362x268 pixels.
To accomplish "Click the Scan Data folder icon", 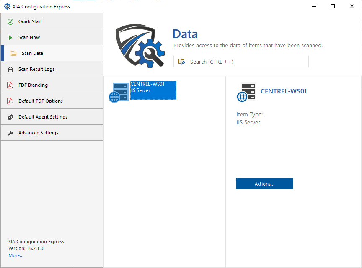I will 14,53.
